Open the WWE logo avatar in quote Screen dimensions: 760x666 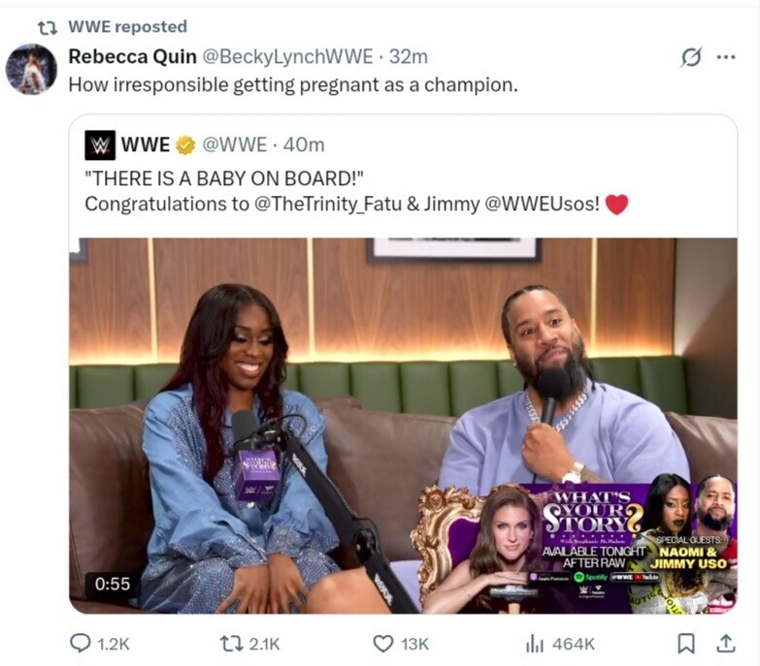pos(100,144)
